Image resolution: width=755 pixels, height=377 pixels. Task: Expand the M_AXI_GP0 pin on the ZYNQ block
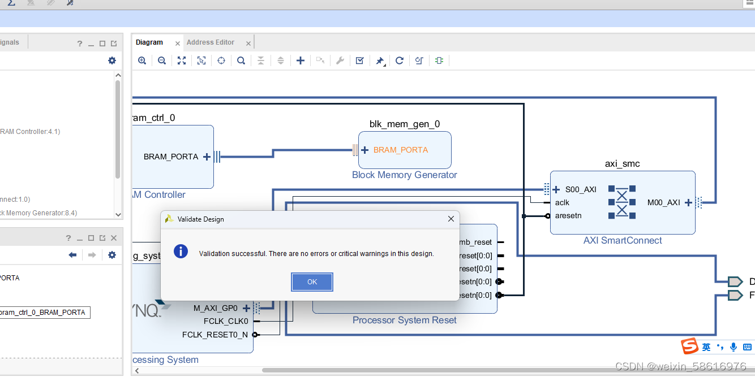coord(246,308)
